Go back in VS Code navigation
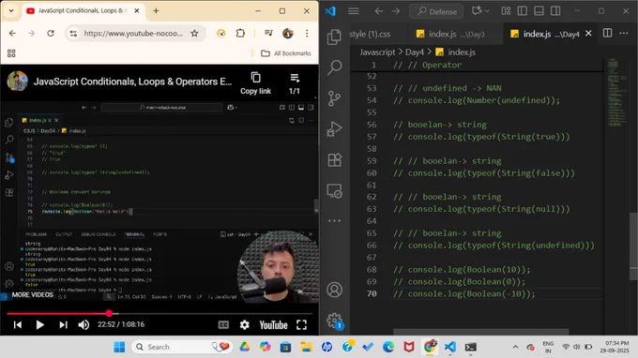This screenshot has height=358, width=638. tap(379, 11)
